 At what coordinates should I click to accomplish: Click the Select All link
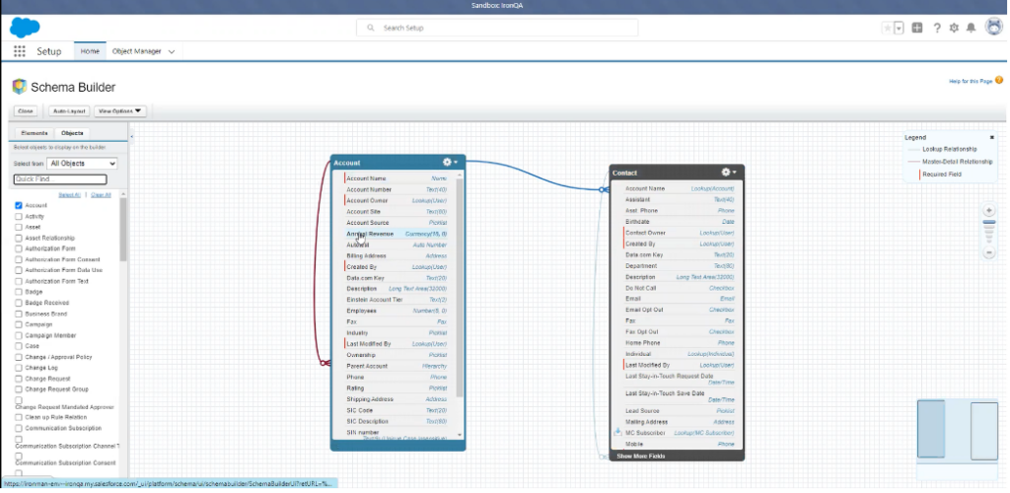pyautogui.click(x=70, y=195)
